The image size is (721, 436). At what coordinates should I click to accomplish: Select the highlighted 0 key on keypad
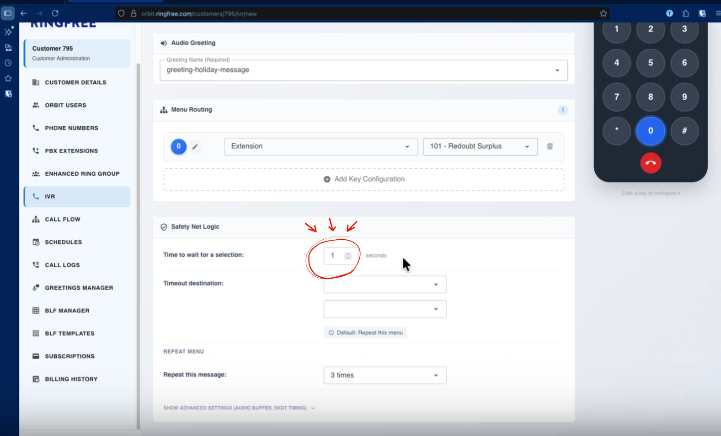[650, 131]
